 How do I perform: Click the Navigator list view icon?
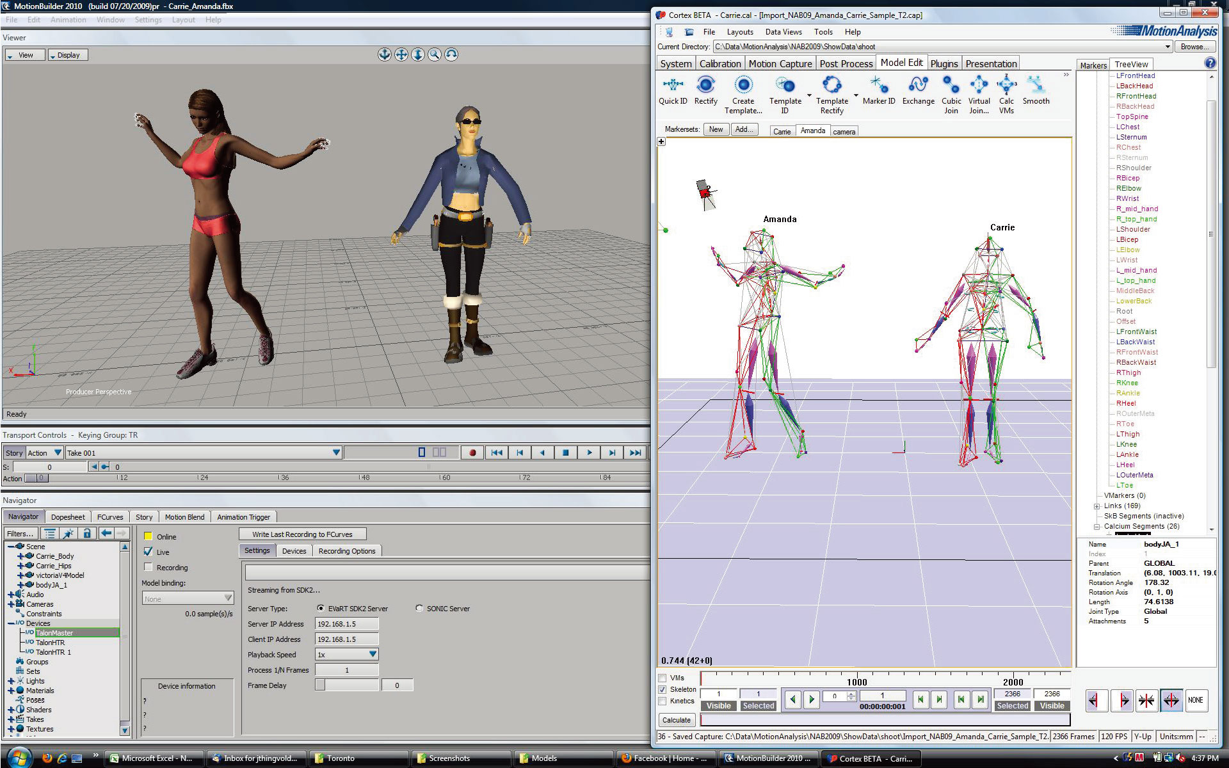[49, 533]
